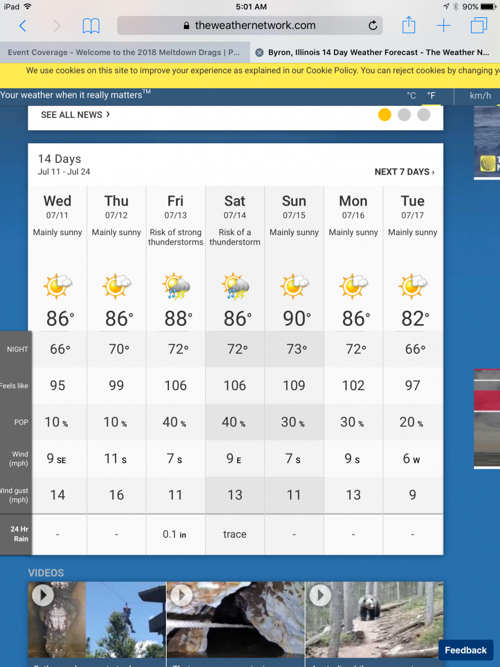500x667 pixels.
Task: Close the Byron, Illinois forecast tab
Action: coord(259,52)
